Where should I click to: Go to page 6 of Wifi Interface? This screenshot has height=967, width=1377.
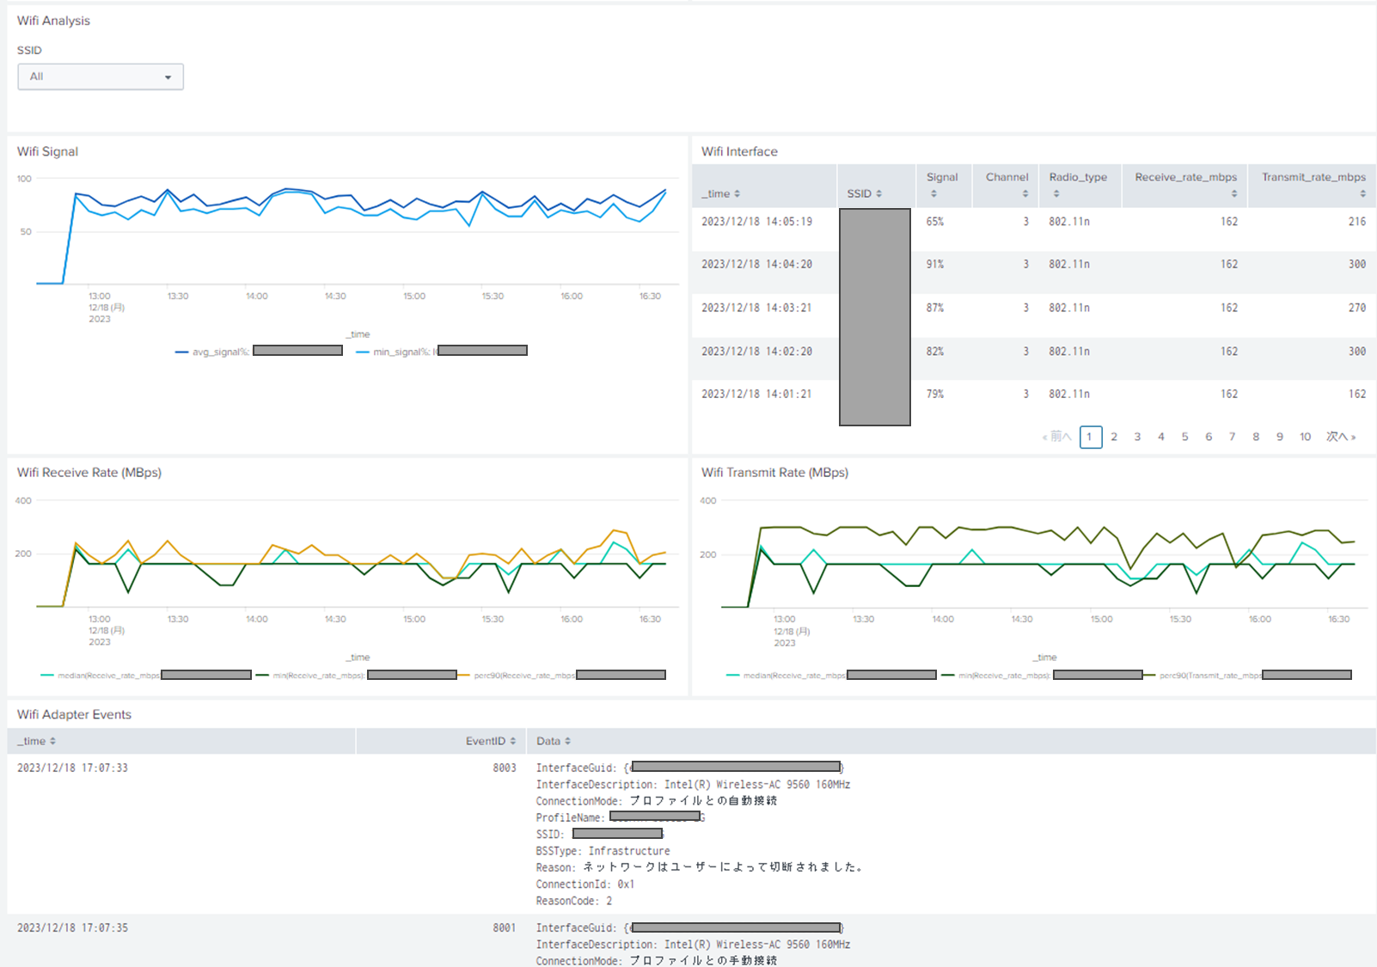(x=1209, y=437)
